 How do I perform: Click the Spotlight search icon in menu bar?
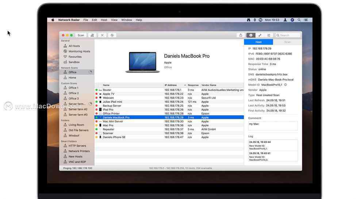coord(299,20)
